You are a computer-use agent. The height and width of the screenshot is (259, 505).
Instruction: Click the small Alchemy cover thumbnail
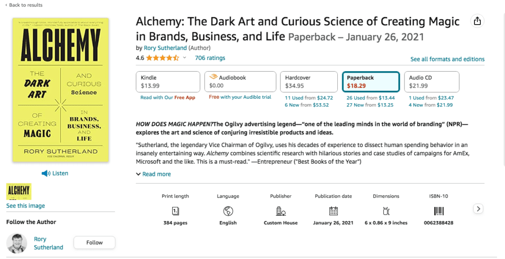(x=19, y=191)
